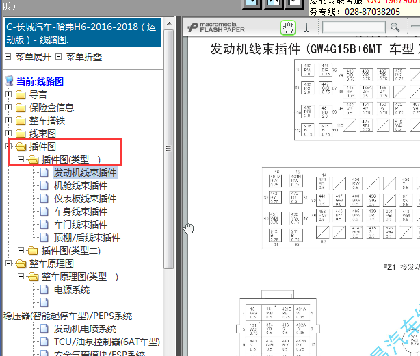
Task: Click the magnifier search icon
Action: pos(395,27)
